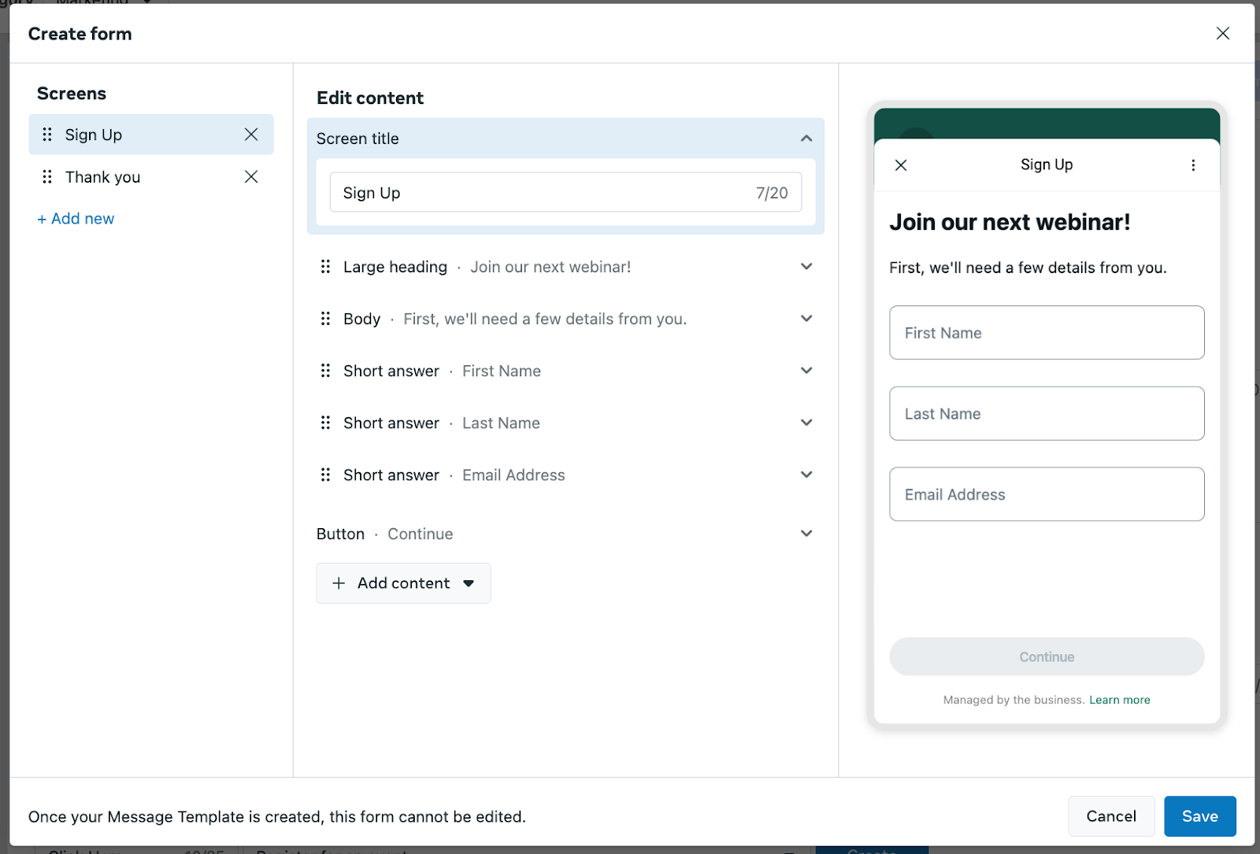Click drag handle for Last Name short answer
This screenshot has height=854, width=1260.
click(x=325, y=423)
